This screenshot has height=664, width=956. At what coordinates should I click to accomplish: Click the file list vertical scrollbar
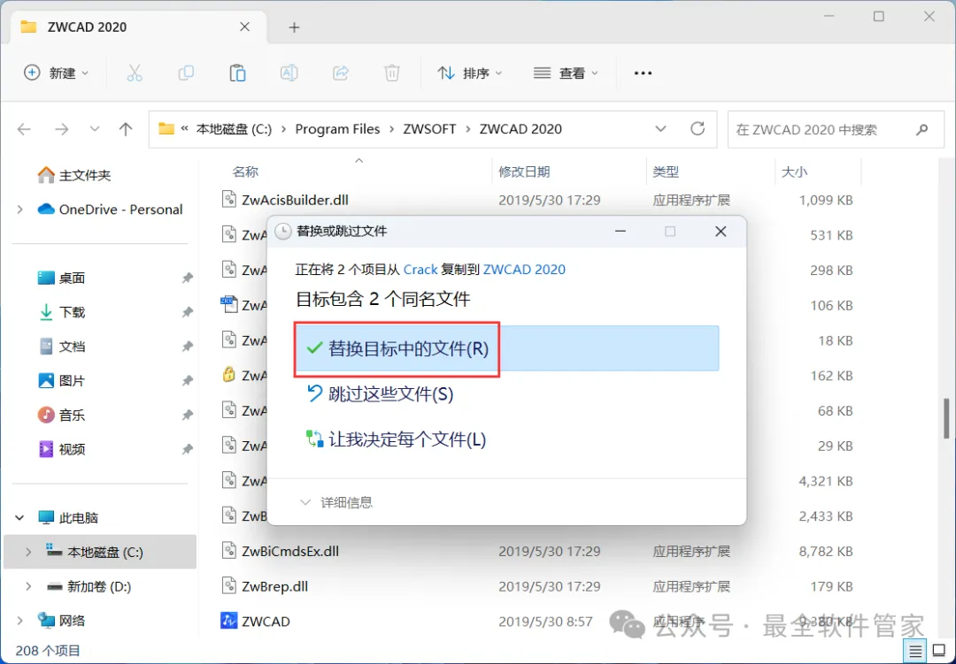coord(946,418)
